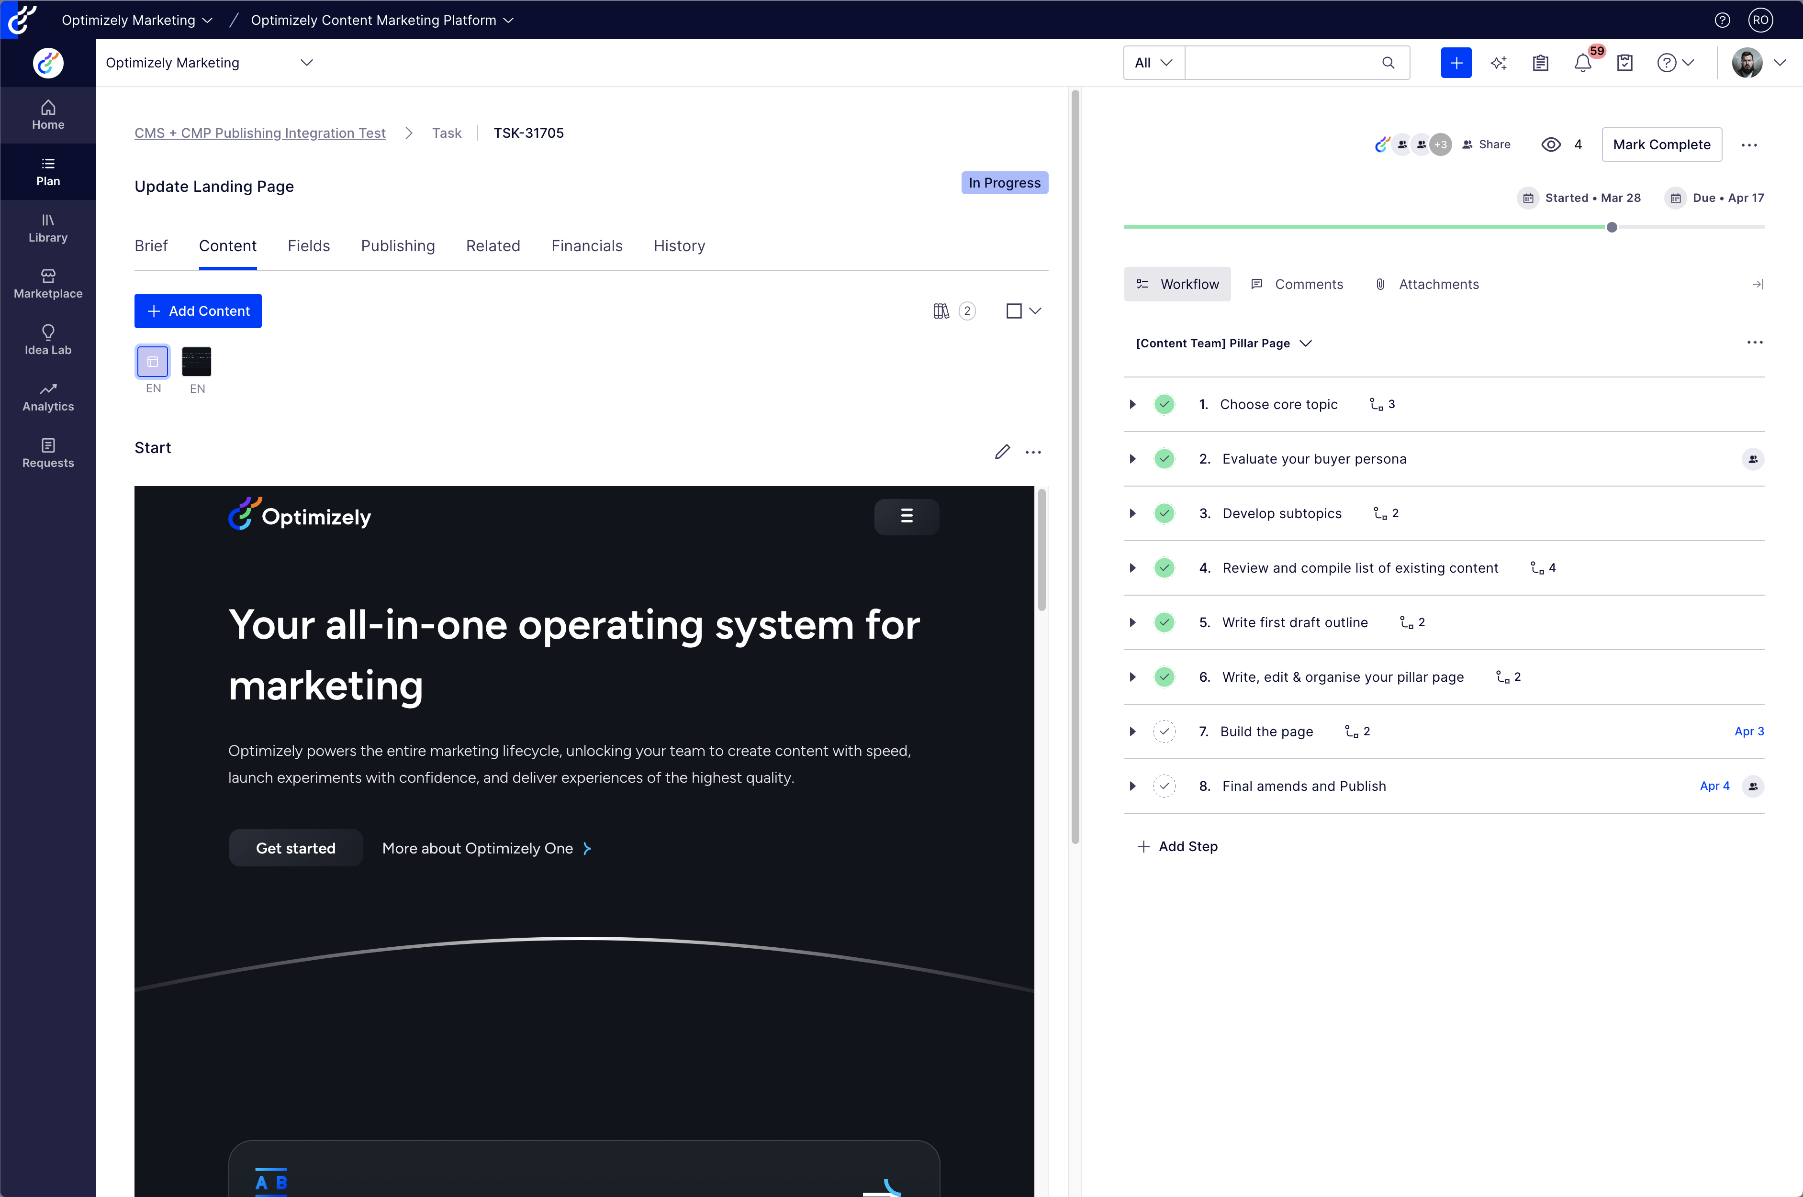Edit the Start content with pencil icon
Viewport: 1803px width, 1197px height.
1002,452
